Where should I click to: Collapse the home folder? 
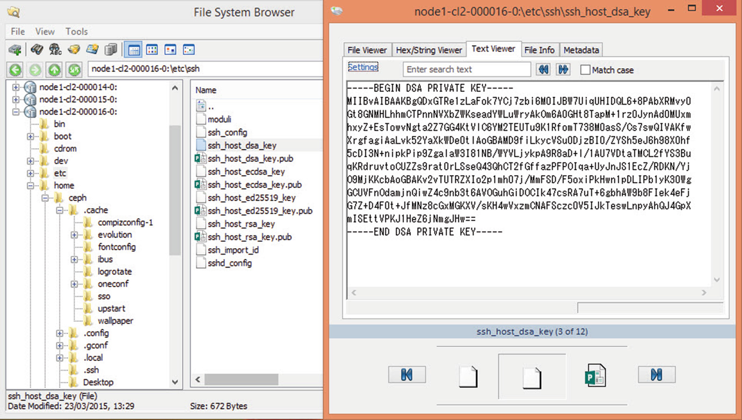pyautogui.click(x=31, y=186)
